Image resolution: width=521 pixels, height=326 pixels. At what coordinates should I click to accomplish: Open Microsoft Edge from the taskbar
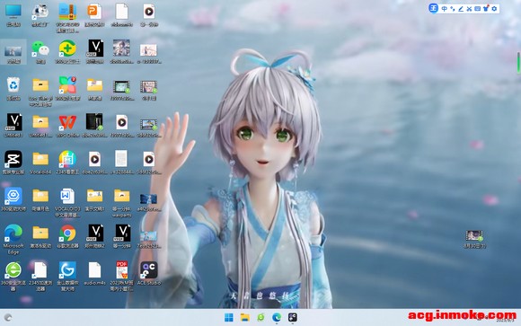click(277, 317)
